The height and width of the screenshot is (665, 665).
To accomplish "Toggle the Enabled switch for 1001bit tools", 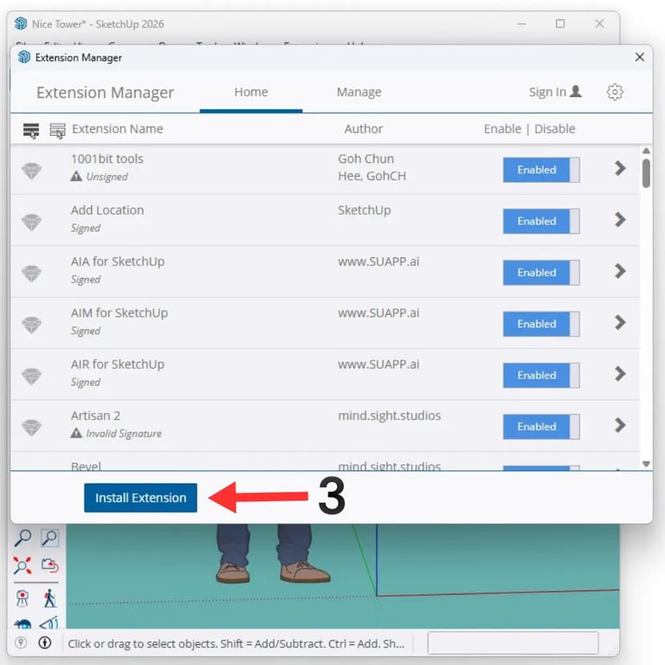I will pos(541,170).
